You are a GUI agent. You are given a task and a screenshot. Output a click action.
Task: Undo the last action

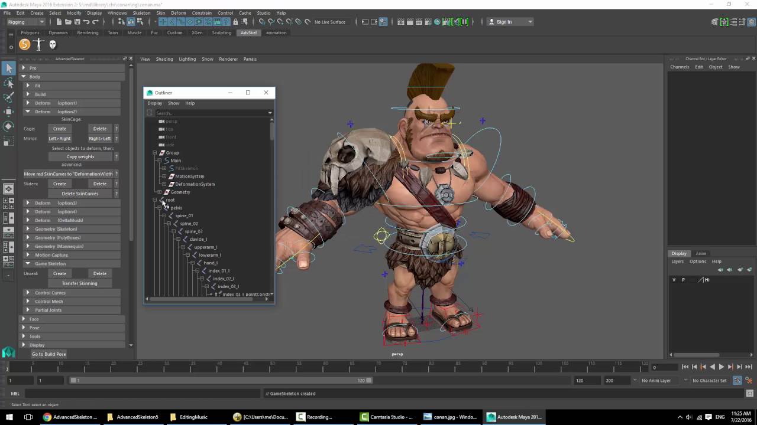click(86, 22)
